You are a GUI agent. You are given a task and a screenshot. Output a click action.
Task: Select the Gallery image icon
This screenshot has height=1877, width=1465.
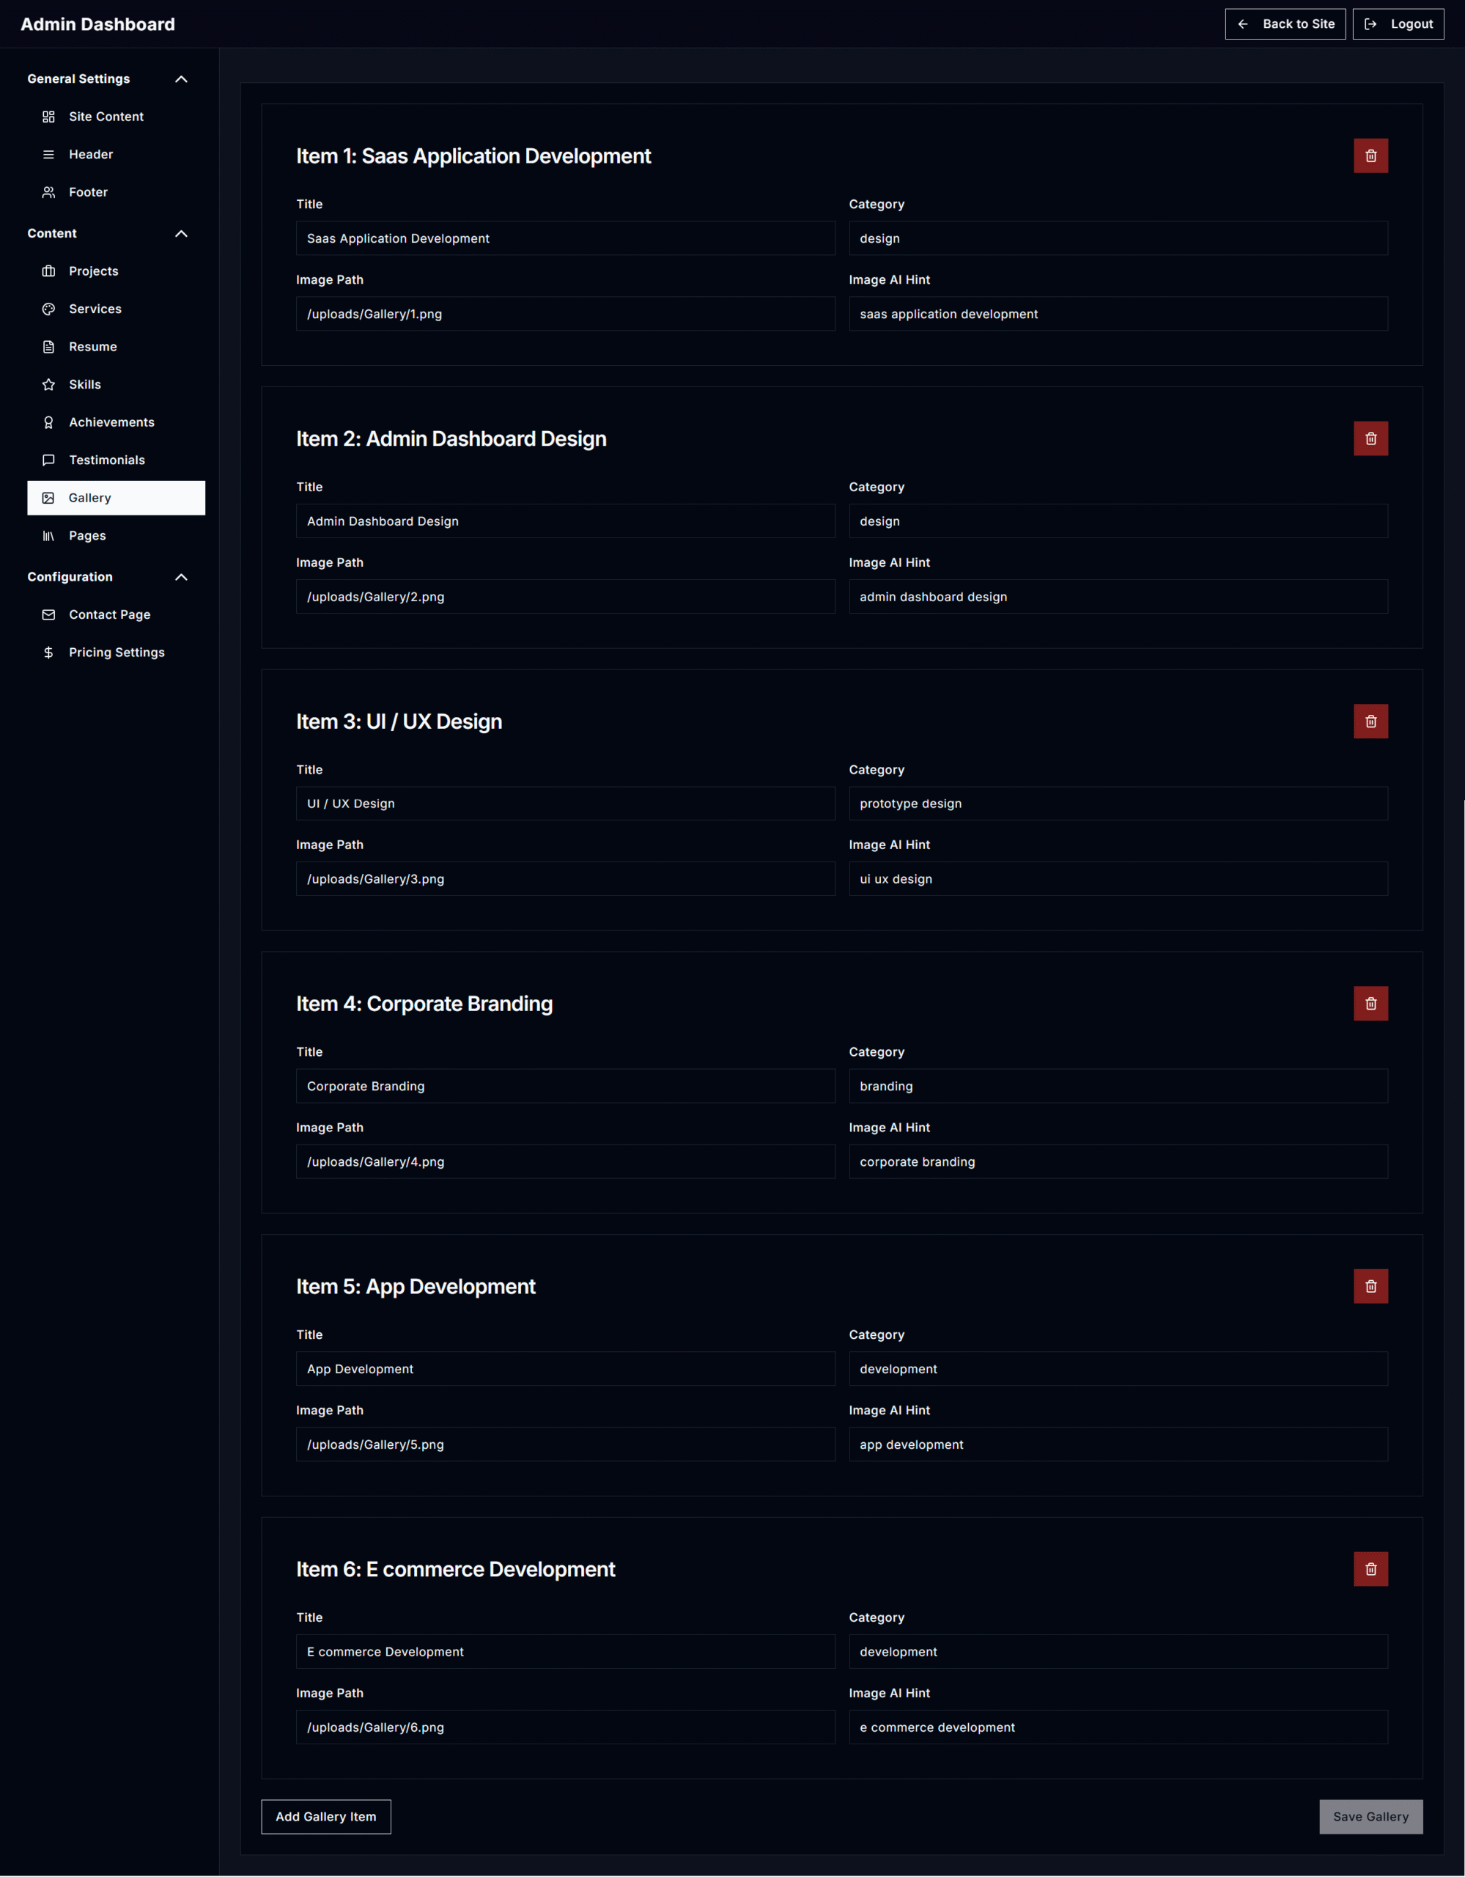coord(49,498)
